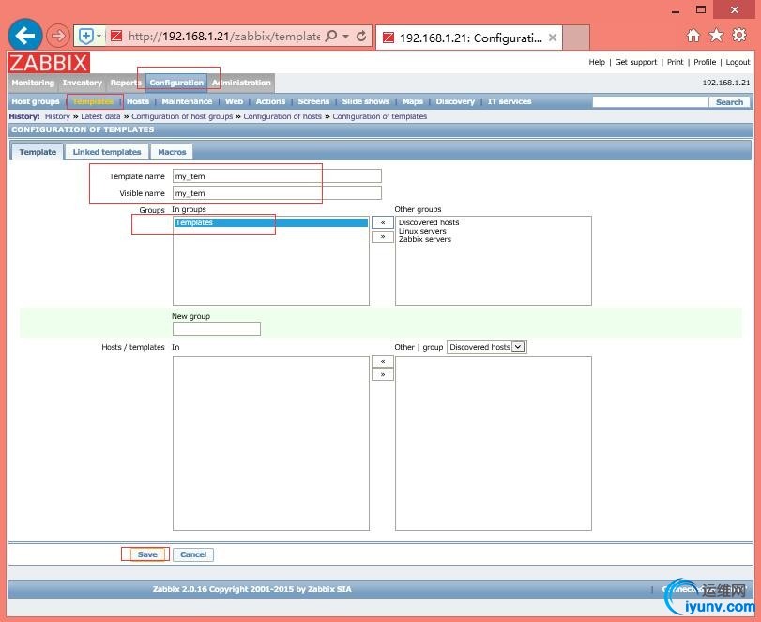The width and height of the screenshot is (761, 622).
Task: Go to Screens submenu
Action: click(x=313, y=101)
